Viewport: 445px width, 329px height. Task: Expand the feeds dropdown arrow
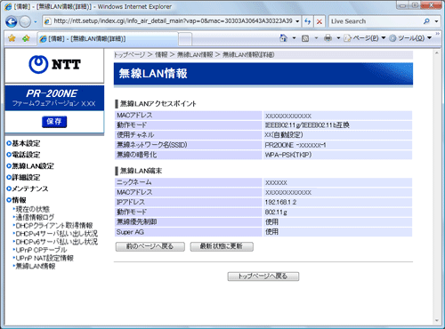pos(316,38)
